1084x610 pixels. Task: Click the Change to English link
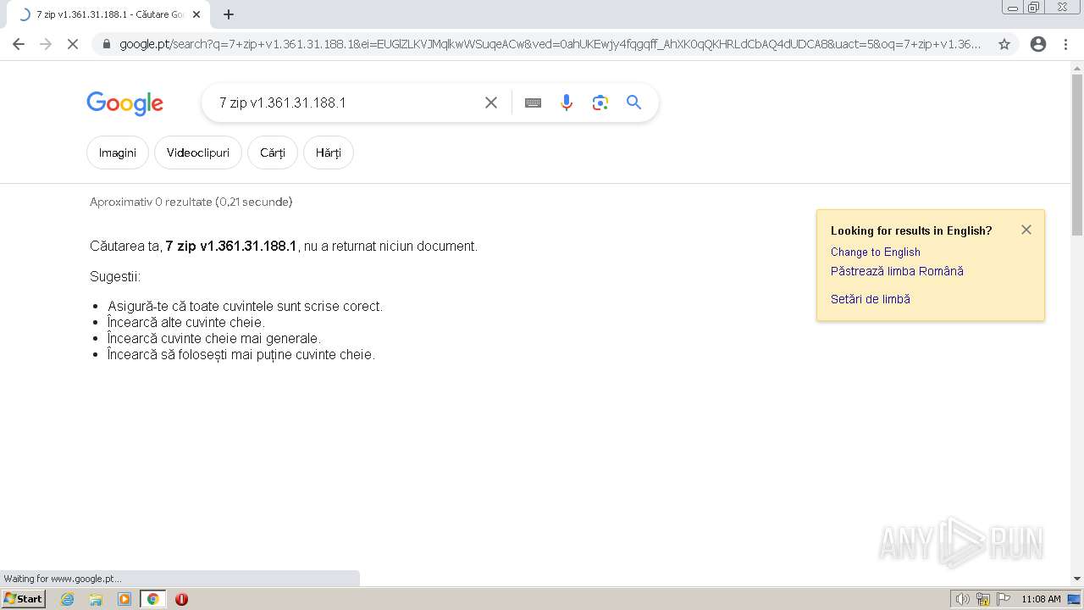[x=876, y=252]
